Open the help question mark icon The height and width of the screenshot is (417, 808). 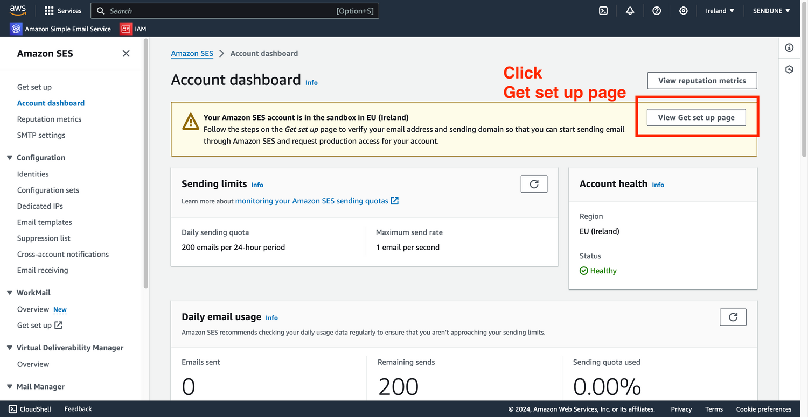point(656,11)
